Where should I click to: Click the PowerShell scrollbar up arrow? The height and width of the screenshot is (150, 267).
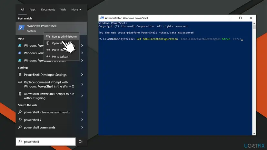pyautogui.click(x=254, y=23)
